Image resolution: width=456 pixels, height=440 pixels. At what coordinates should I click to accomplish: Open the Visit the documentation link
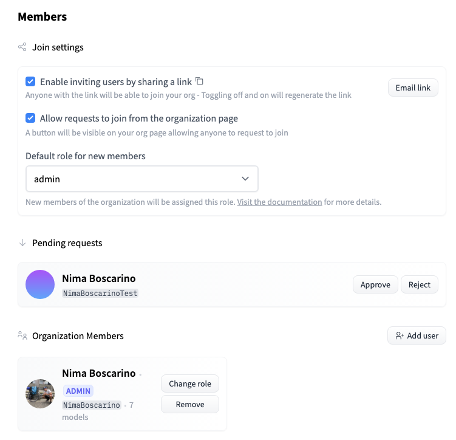tap(279, 202)
